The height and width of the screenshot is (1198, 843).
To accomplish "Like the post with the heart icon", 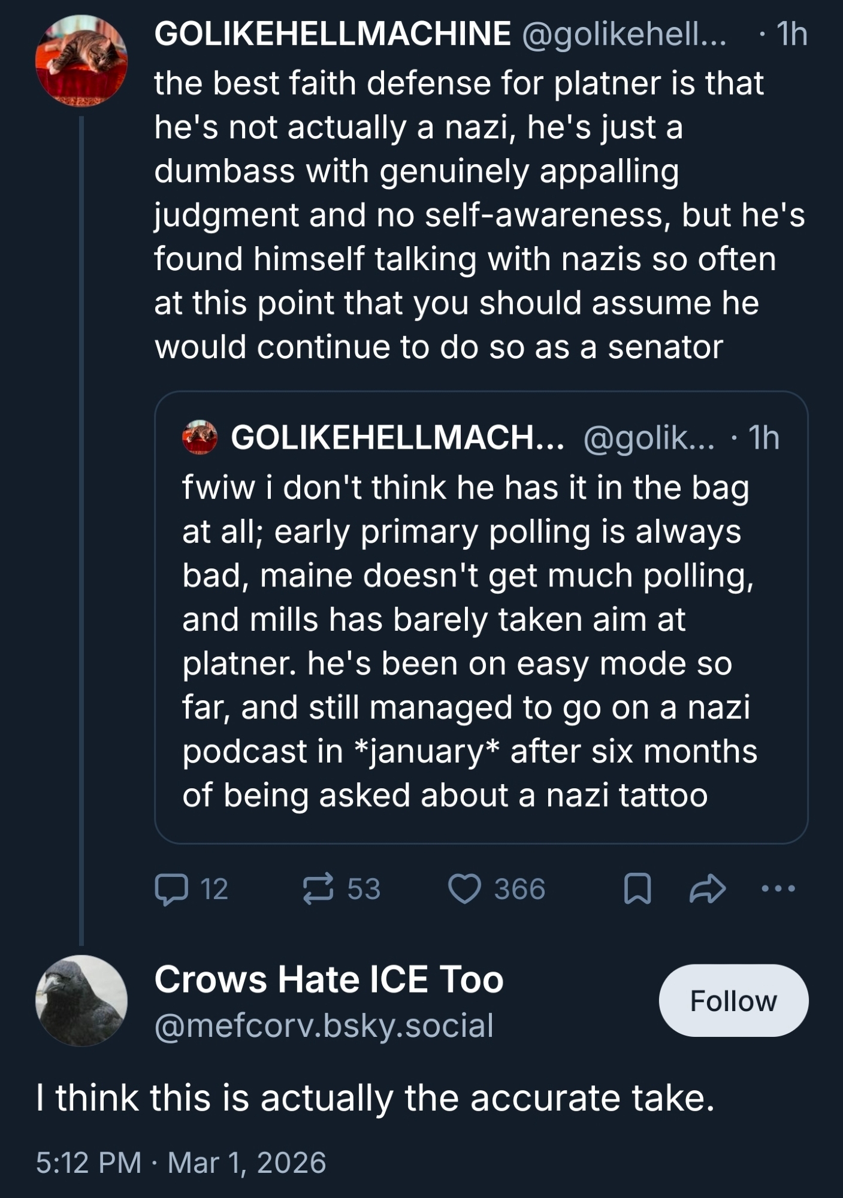I will [465, 889].
